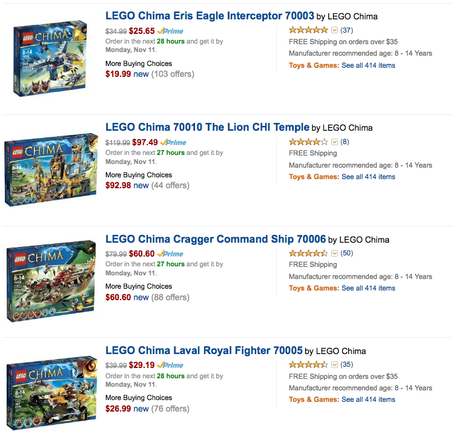Open LEGO Chima Eris Eagle Interceptor 70003 title
The image size is (453, 437).
210,16
